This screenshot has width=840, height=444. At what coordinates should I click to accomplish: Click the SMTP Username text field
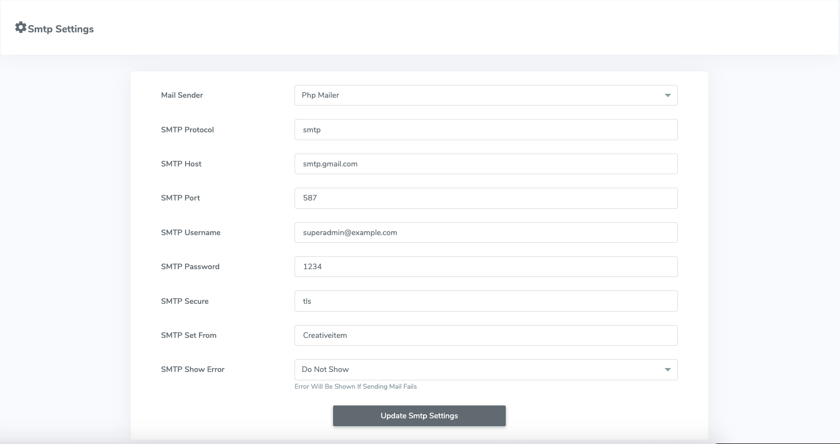(x=485, y=233)
